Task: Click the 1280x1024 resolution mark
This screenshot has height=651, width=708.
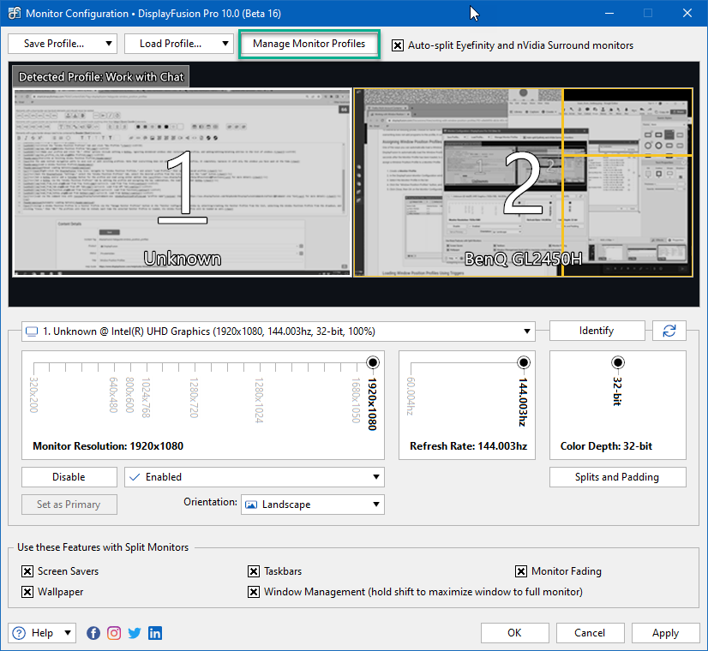Action: pyautogui.click(x=259, y=400)
